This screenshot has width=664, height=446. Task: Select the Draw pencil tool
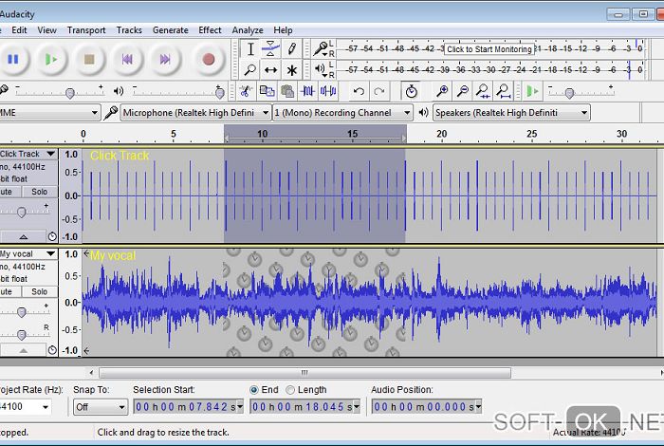coord(291,49)
